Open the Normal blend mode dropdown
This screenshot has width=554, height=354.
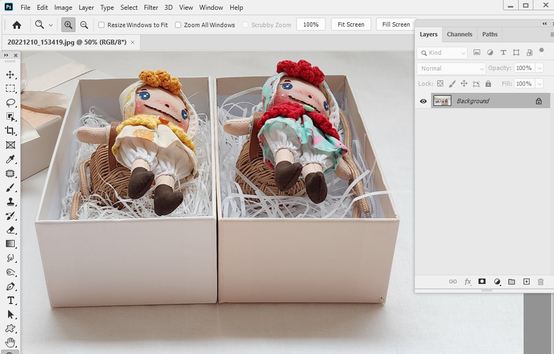tap(451, 68)
